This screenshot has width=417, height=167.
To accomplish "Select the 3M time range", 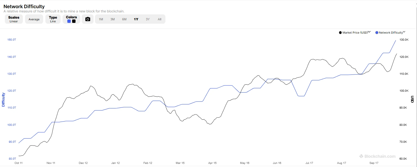I will (x=112, y=19).
